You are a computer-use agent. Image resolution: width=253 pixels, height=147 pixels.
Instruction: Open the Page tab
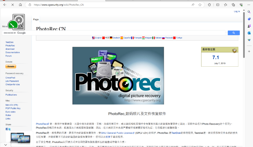tap(36, 19)
